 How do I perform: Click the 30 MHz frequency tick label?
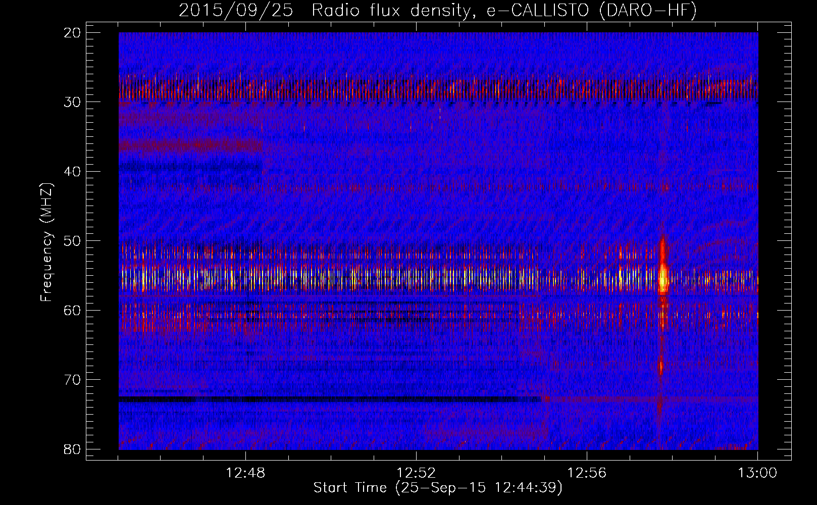(73, 102)
